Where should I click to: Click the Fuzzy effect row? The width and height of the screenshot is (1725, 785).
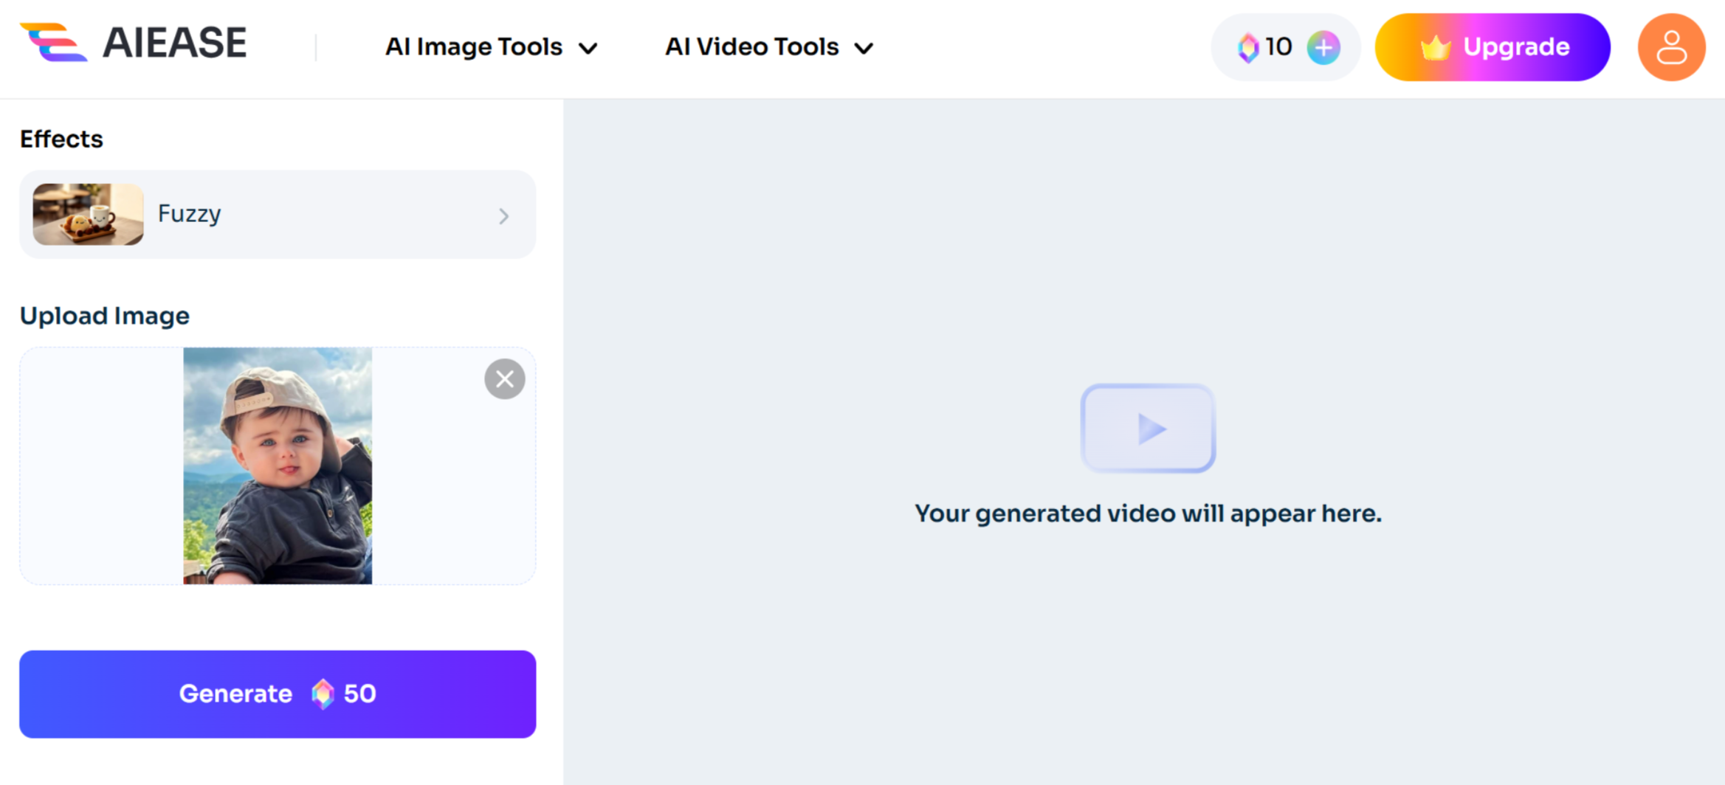click(278, 215)
